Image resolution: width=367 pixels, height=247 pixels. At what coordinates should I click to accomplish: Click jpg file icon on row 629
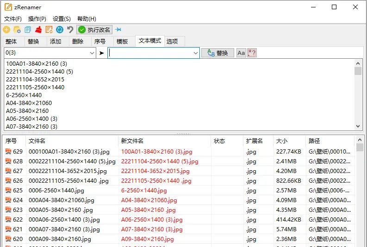[8, 152]
